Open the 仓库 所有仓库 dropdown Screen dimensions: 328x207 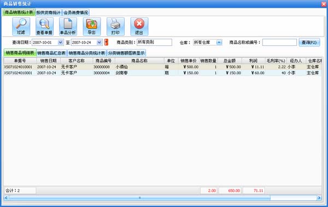click(x=219, y=43)
